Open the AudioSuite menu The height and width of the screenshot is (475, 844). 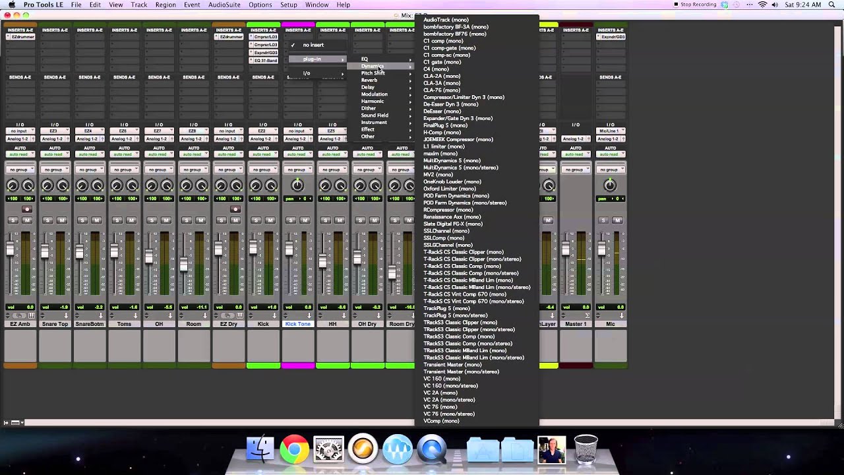[x=225, y=5]
